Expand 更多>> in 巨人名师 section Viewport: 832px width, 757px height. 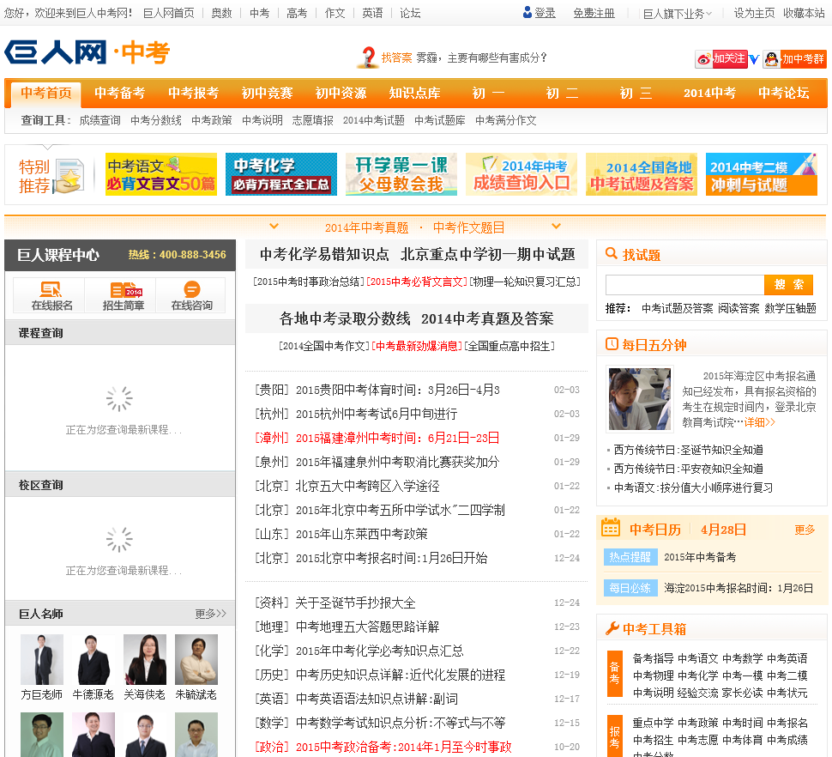click(210, 614)
